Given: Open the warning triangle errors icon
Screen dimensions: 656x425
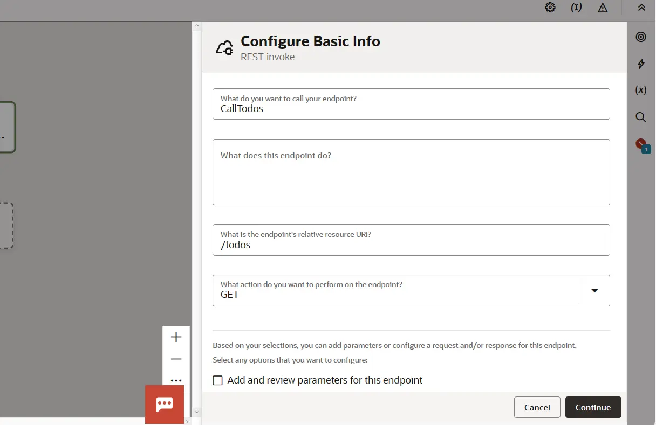Looking at the screenshot, I should [603, 8].
